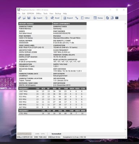Screen dimensions: 139x144
Task: Click the magnifier chip icon in toolbar
Action: coord(107,18)
